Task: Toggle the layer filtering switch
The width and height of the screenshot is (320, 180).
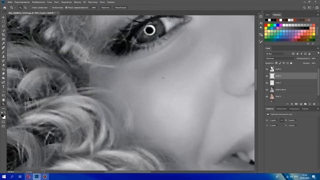Action: pos(318,53)
